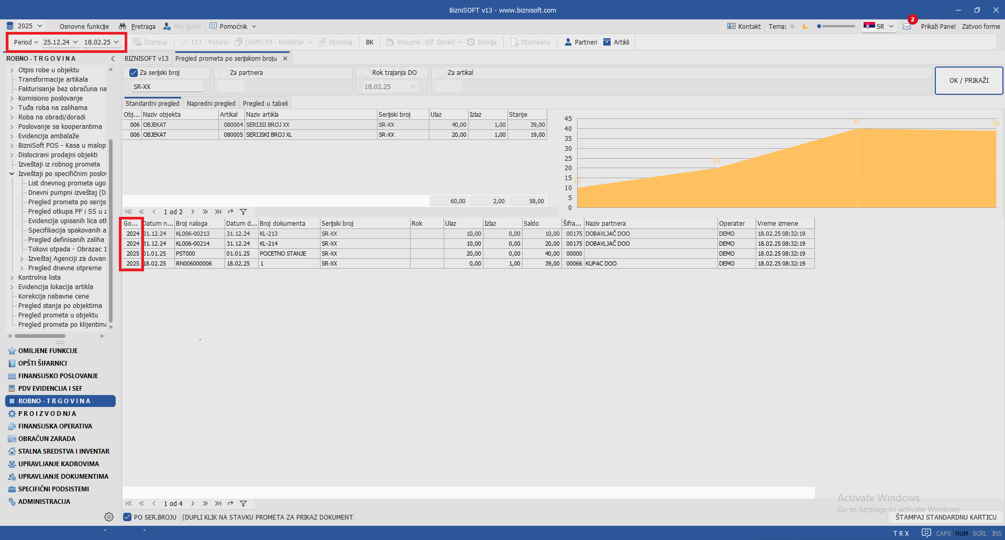Click the filter icon in upper grid navigator
This screenshot has height=540, width=1005.
[244, 212]
